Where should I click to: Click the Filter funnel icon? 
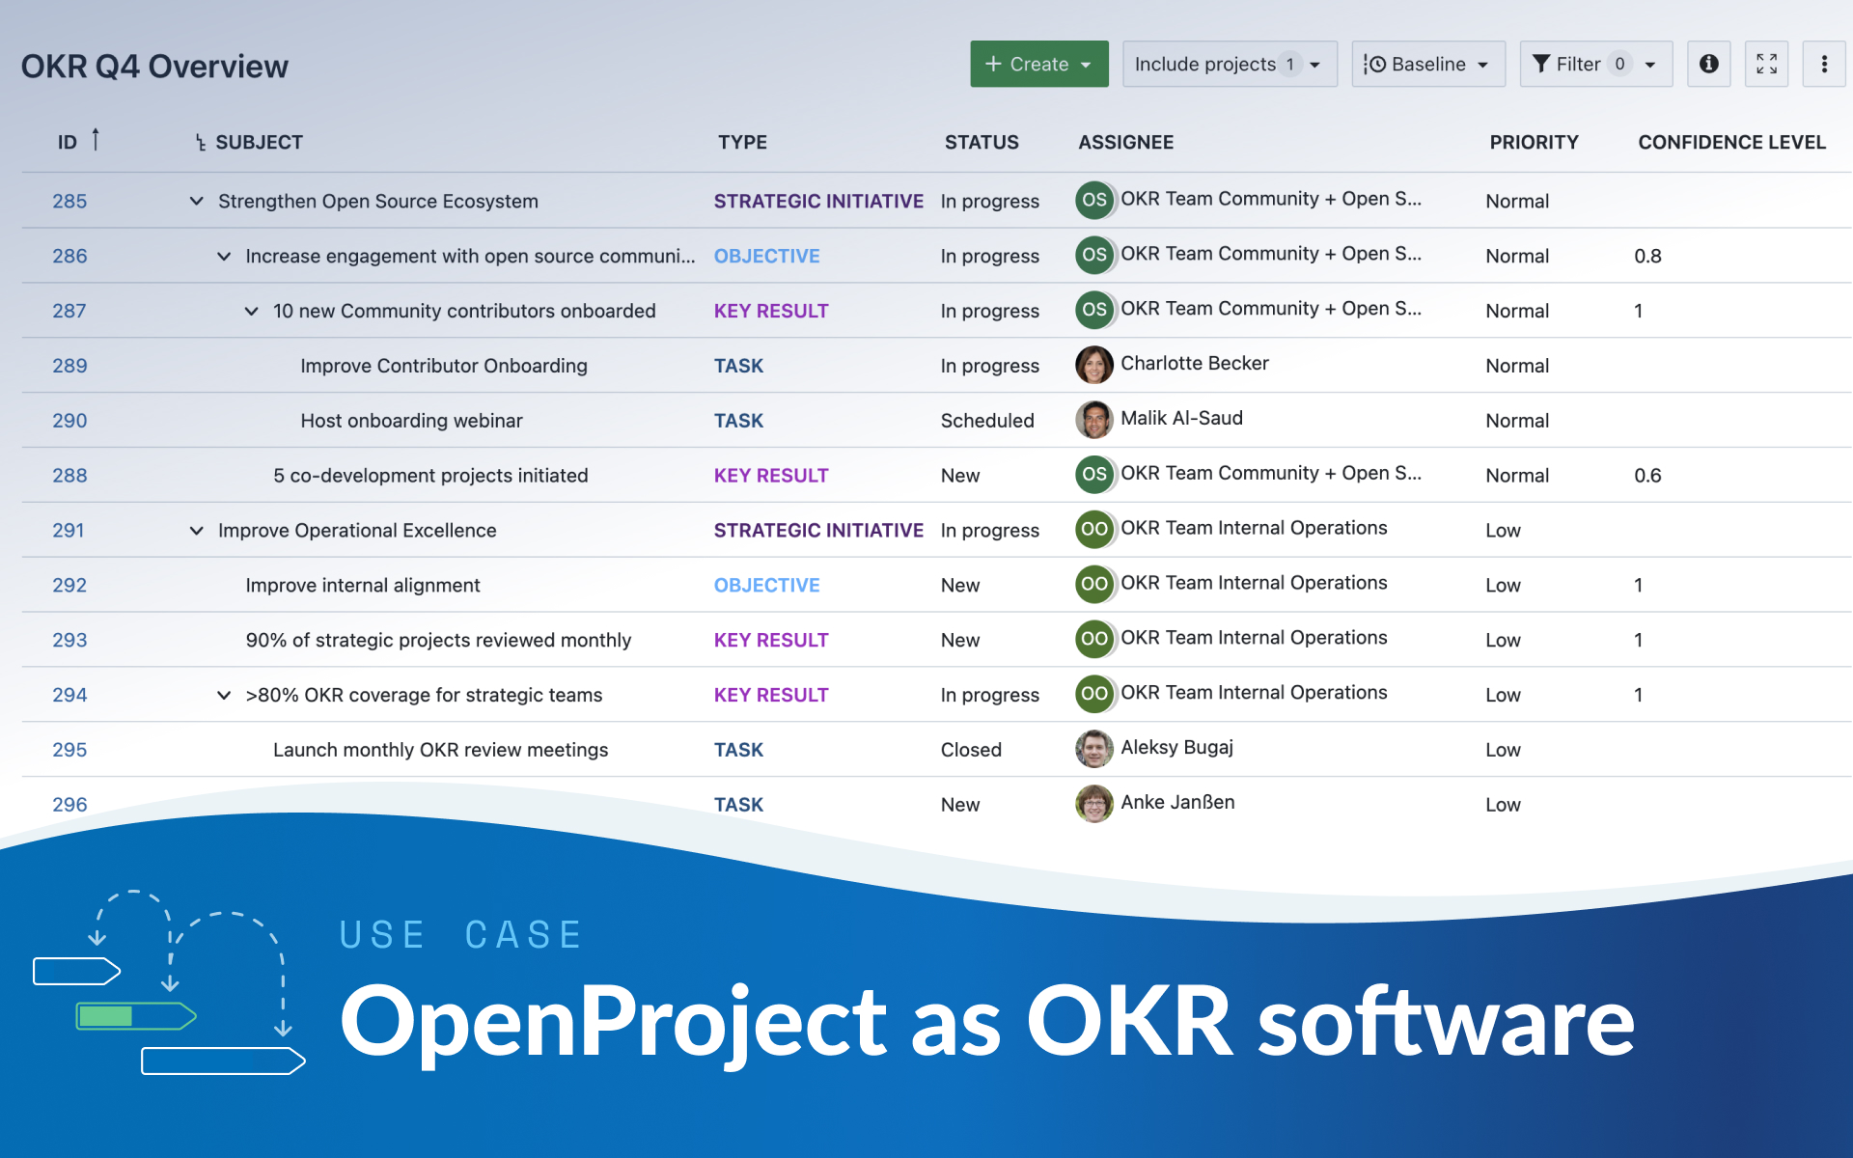[x=1541, y=64]
